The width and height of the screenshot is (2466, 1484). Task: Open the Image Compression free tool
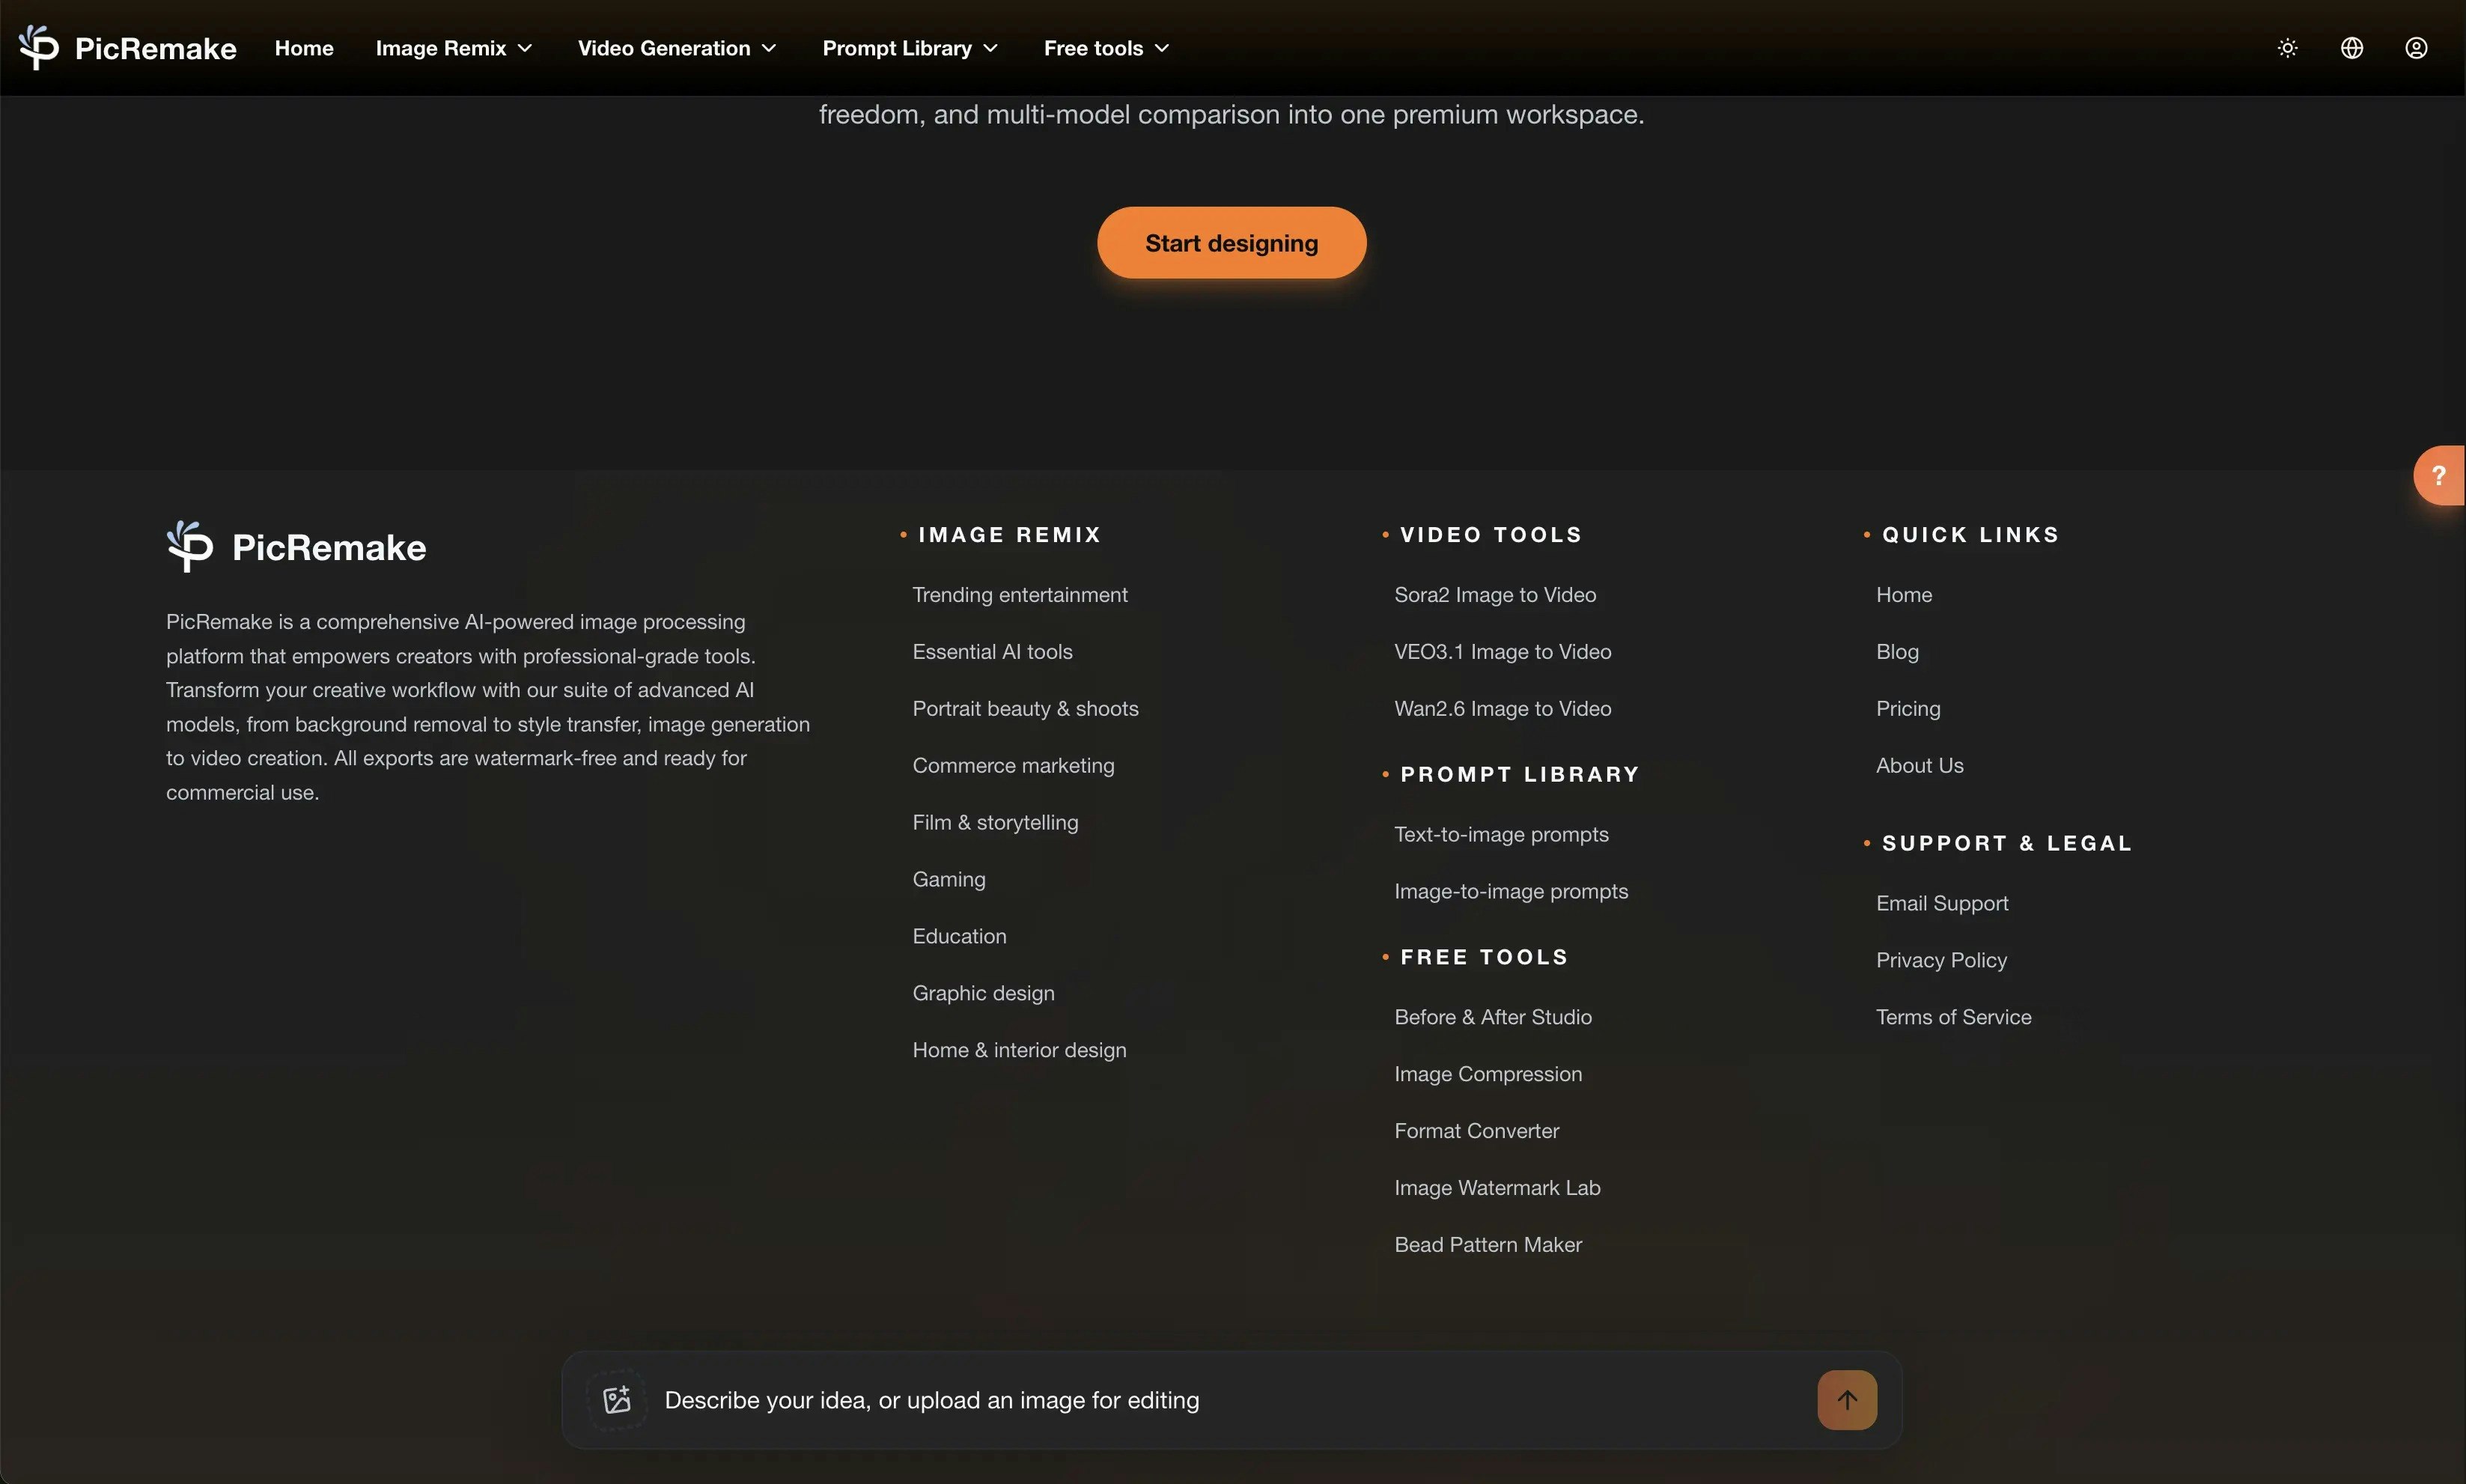(x=1488, y=1073)
